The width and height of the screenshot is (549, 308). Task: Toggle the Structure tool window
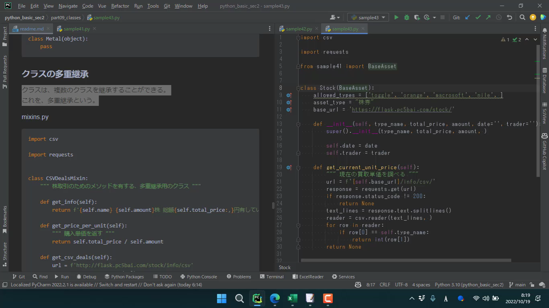point(5,254)
